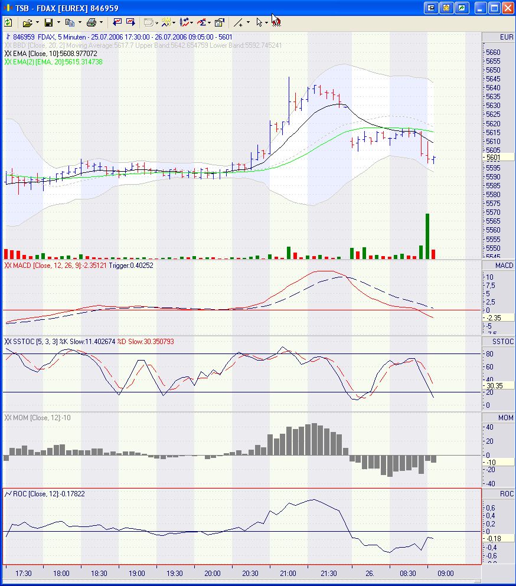Select the line drawing tool
516x586 pixels.
[238, 22]
